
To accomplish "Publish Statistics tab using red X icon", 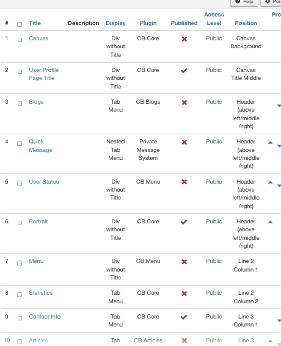I will pos(184,294).
